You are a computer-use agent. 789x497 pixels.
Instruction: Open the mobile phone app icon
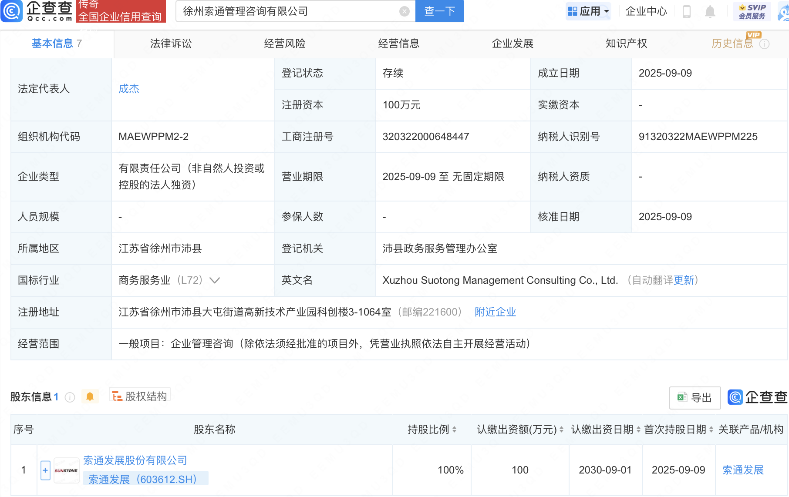click(x=687, y=11)
